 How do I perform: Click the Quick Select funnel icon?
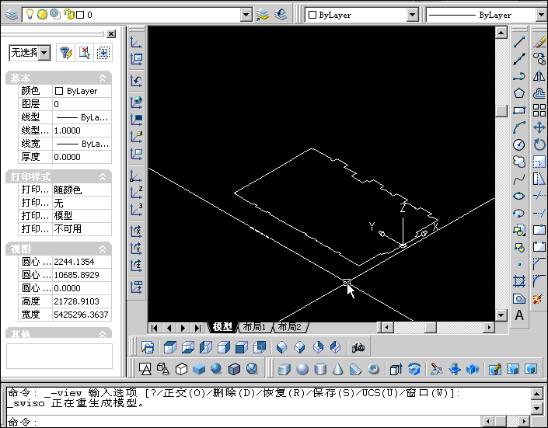pos(66,53)
